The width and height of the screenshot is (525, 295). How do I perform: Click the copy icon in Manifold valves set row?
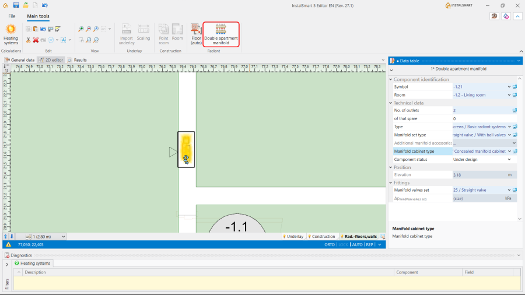click(514, 190)
